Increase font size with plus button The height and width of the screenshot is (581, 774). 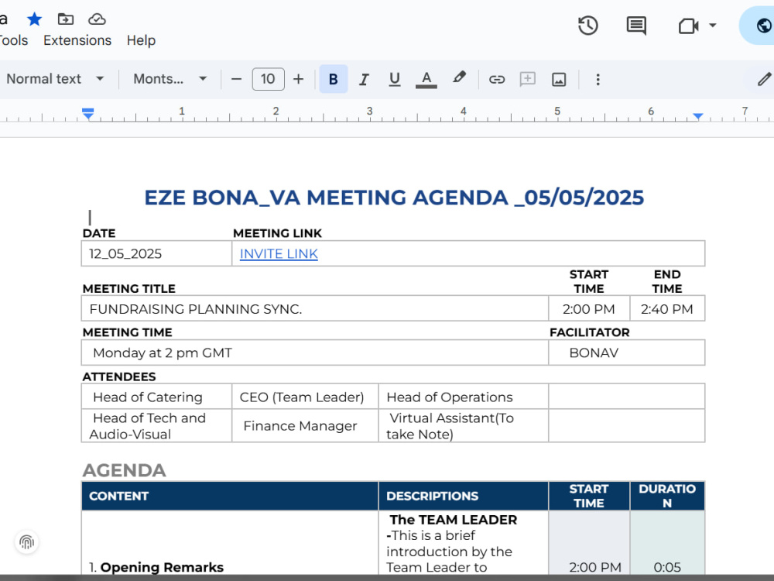tap(298, 79)
